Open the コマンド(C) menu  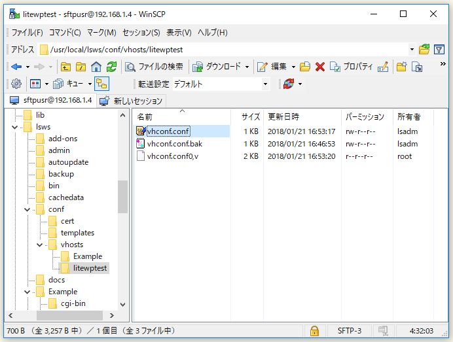(65, 32)
